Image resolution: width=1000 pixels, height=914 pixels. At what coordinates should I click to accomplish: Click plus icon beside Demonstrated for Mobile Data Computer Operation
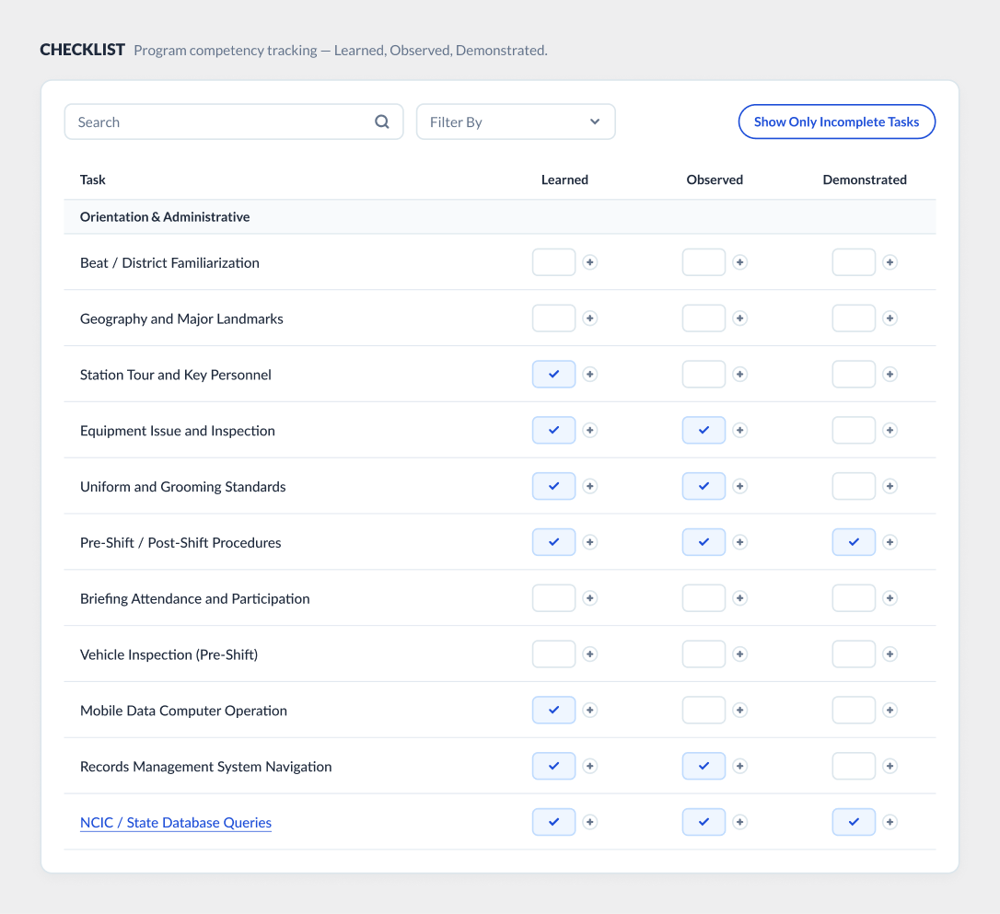pyautogui.click(x=890, y=710)
